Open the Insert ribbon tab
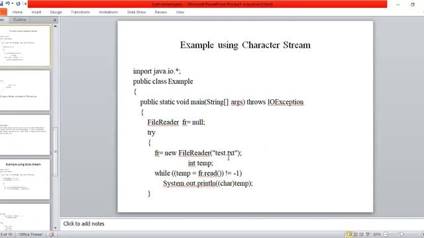 click(36, 12)
